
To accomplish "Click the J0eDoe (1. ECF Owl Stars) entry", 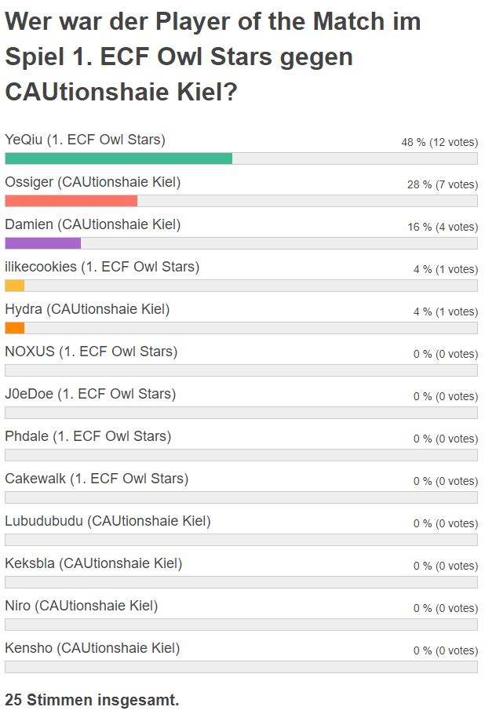I will click(x=90, y=393).
